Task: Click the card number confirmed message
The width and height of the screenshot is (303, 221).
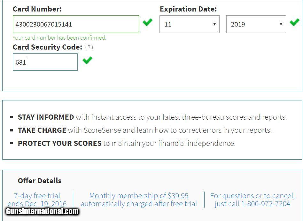Action: tap(59, 38)
